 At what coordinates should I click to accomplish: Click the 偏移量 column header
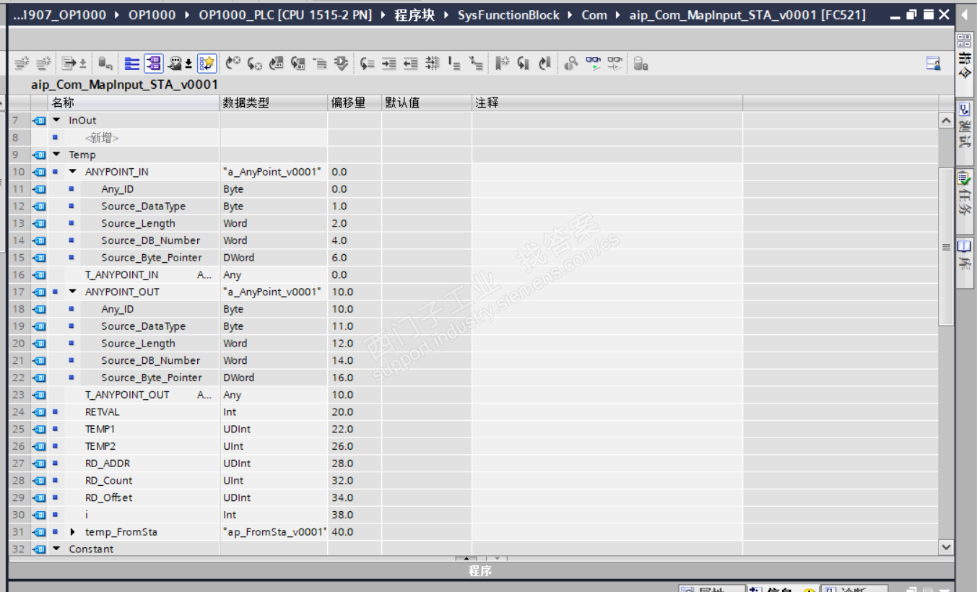pyautogui.click(x=355, y=103)
